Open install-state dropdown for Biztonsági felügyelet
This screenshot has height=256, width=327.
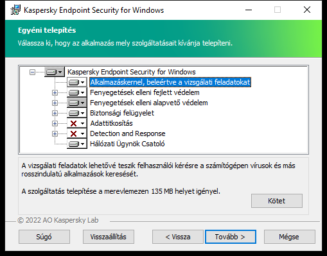coord(77,113)
